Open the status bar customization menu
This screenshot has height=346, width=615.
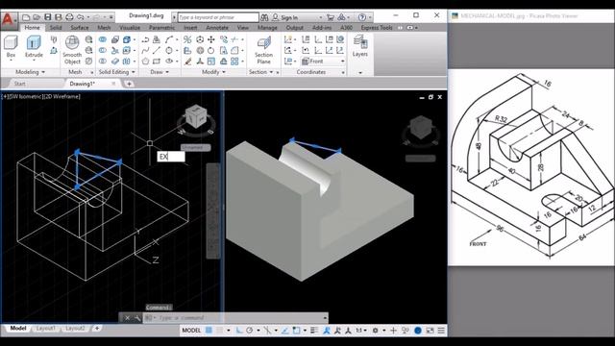point(441,331)
